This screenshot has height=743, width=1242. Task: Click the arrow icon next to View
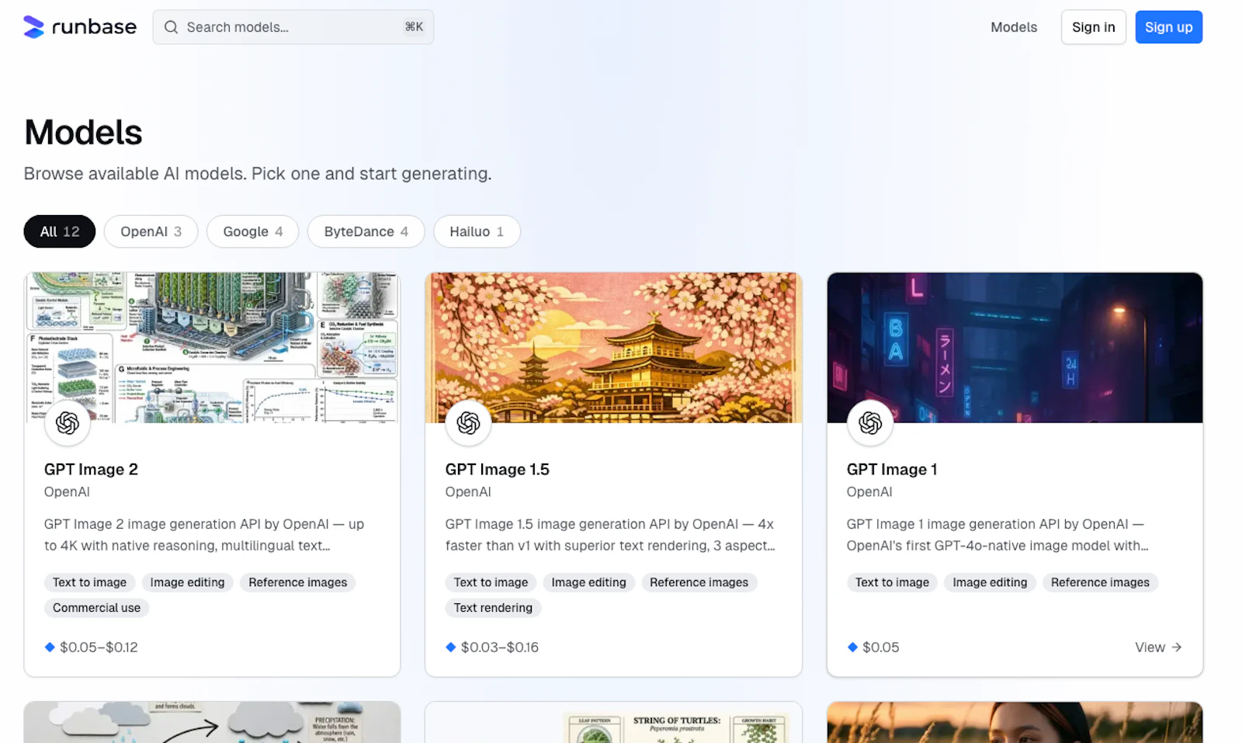pos(1177,647)
